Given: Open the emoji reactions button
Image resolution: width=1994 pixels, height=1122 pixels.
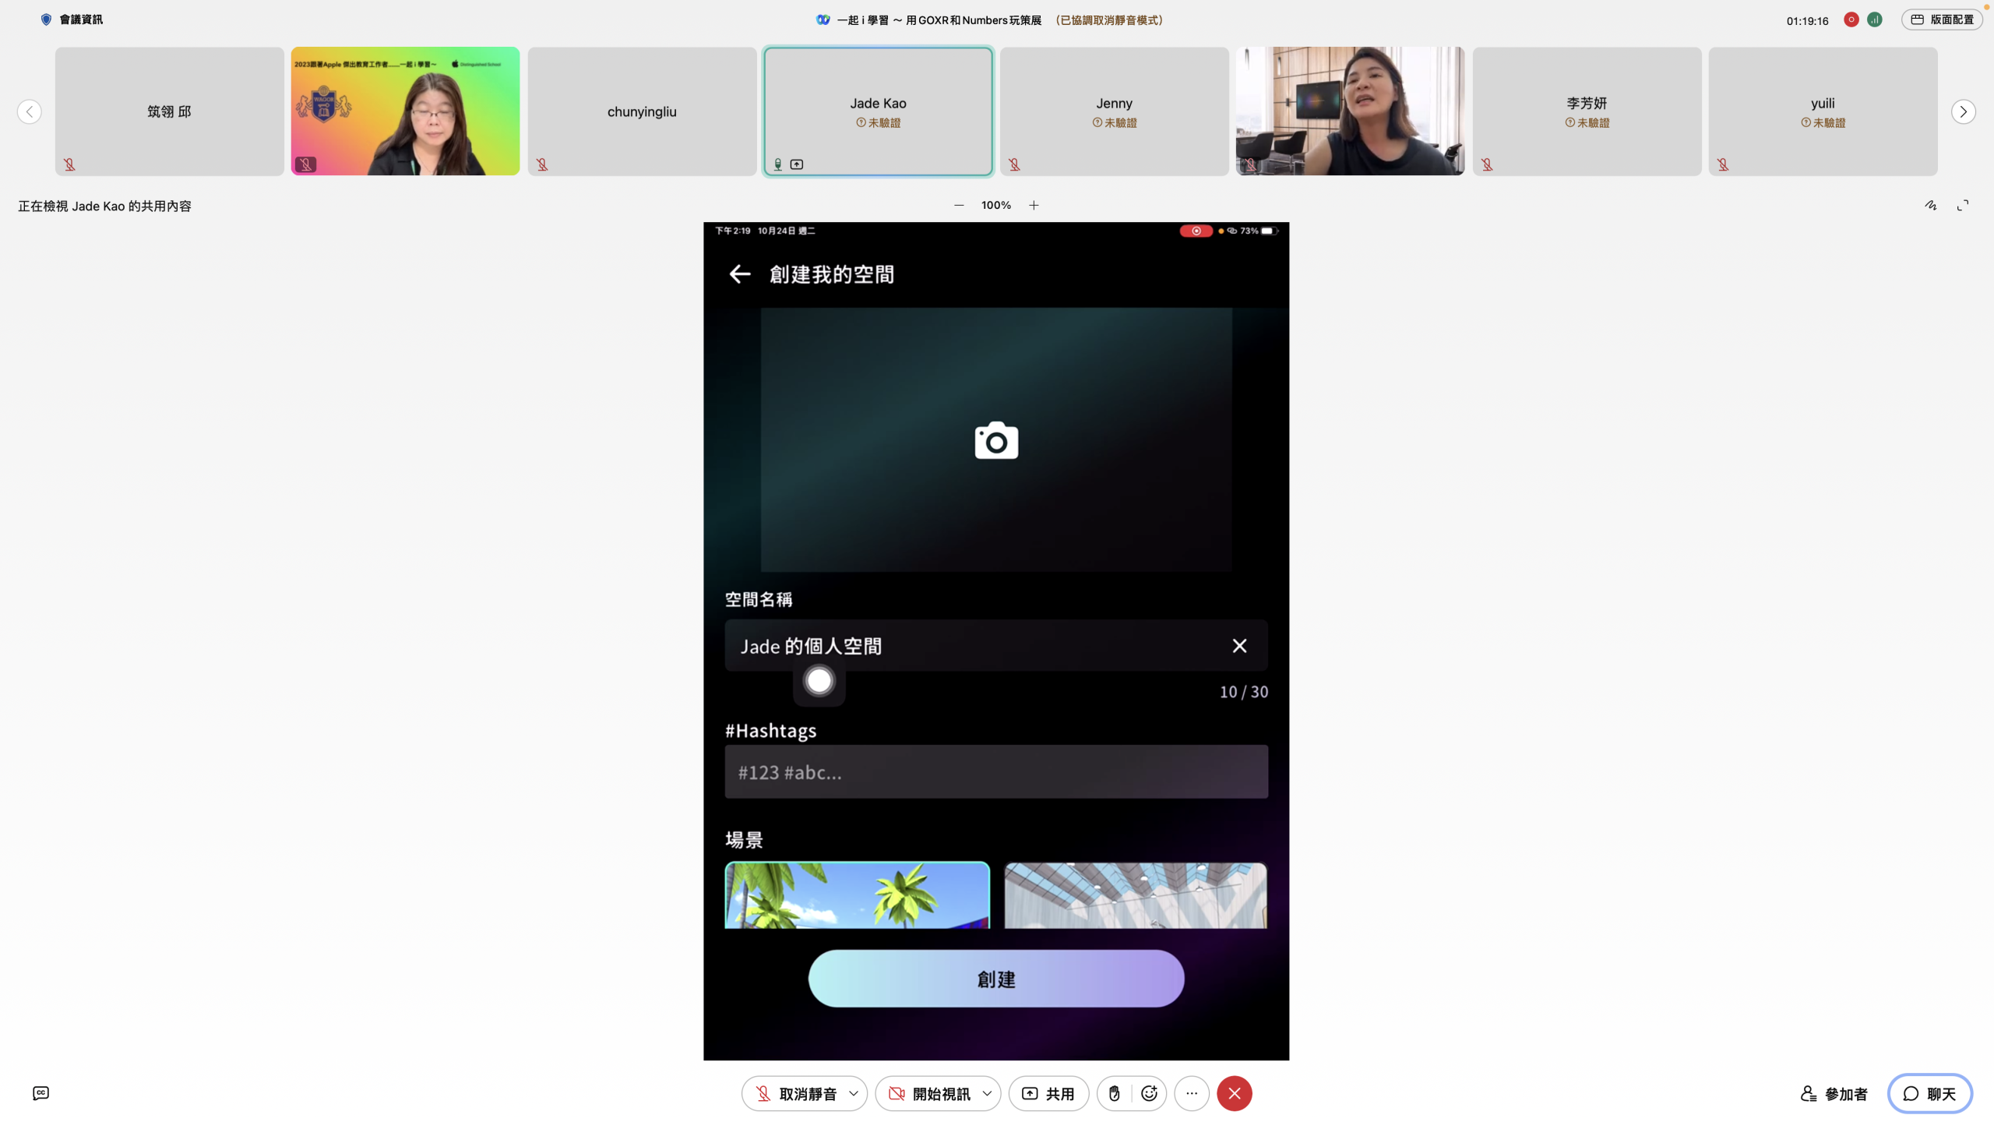Looking at the screenshot, I should coord(1149,1093).
